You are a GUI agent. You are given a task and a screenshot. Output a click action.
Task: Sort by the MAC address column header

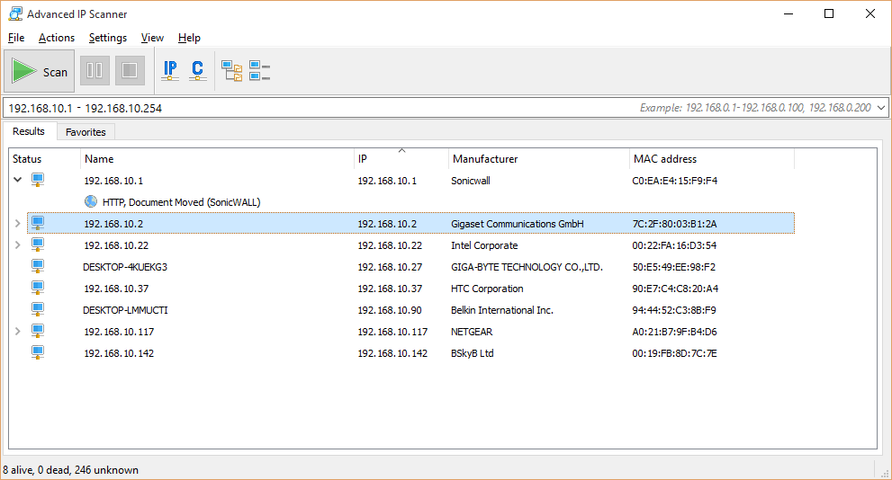coord(711,159)
